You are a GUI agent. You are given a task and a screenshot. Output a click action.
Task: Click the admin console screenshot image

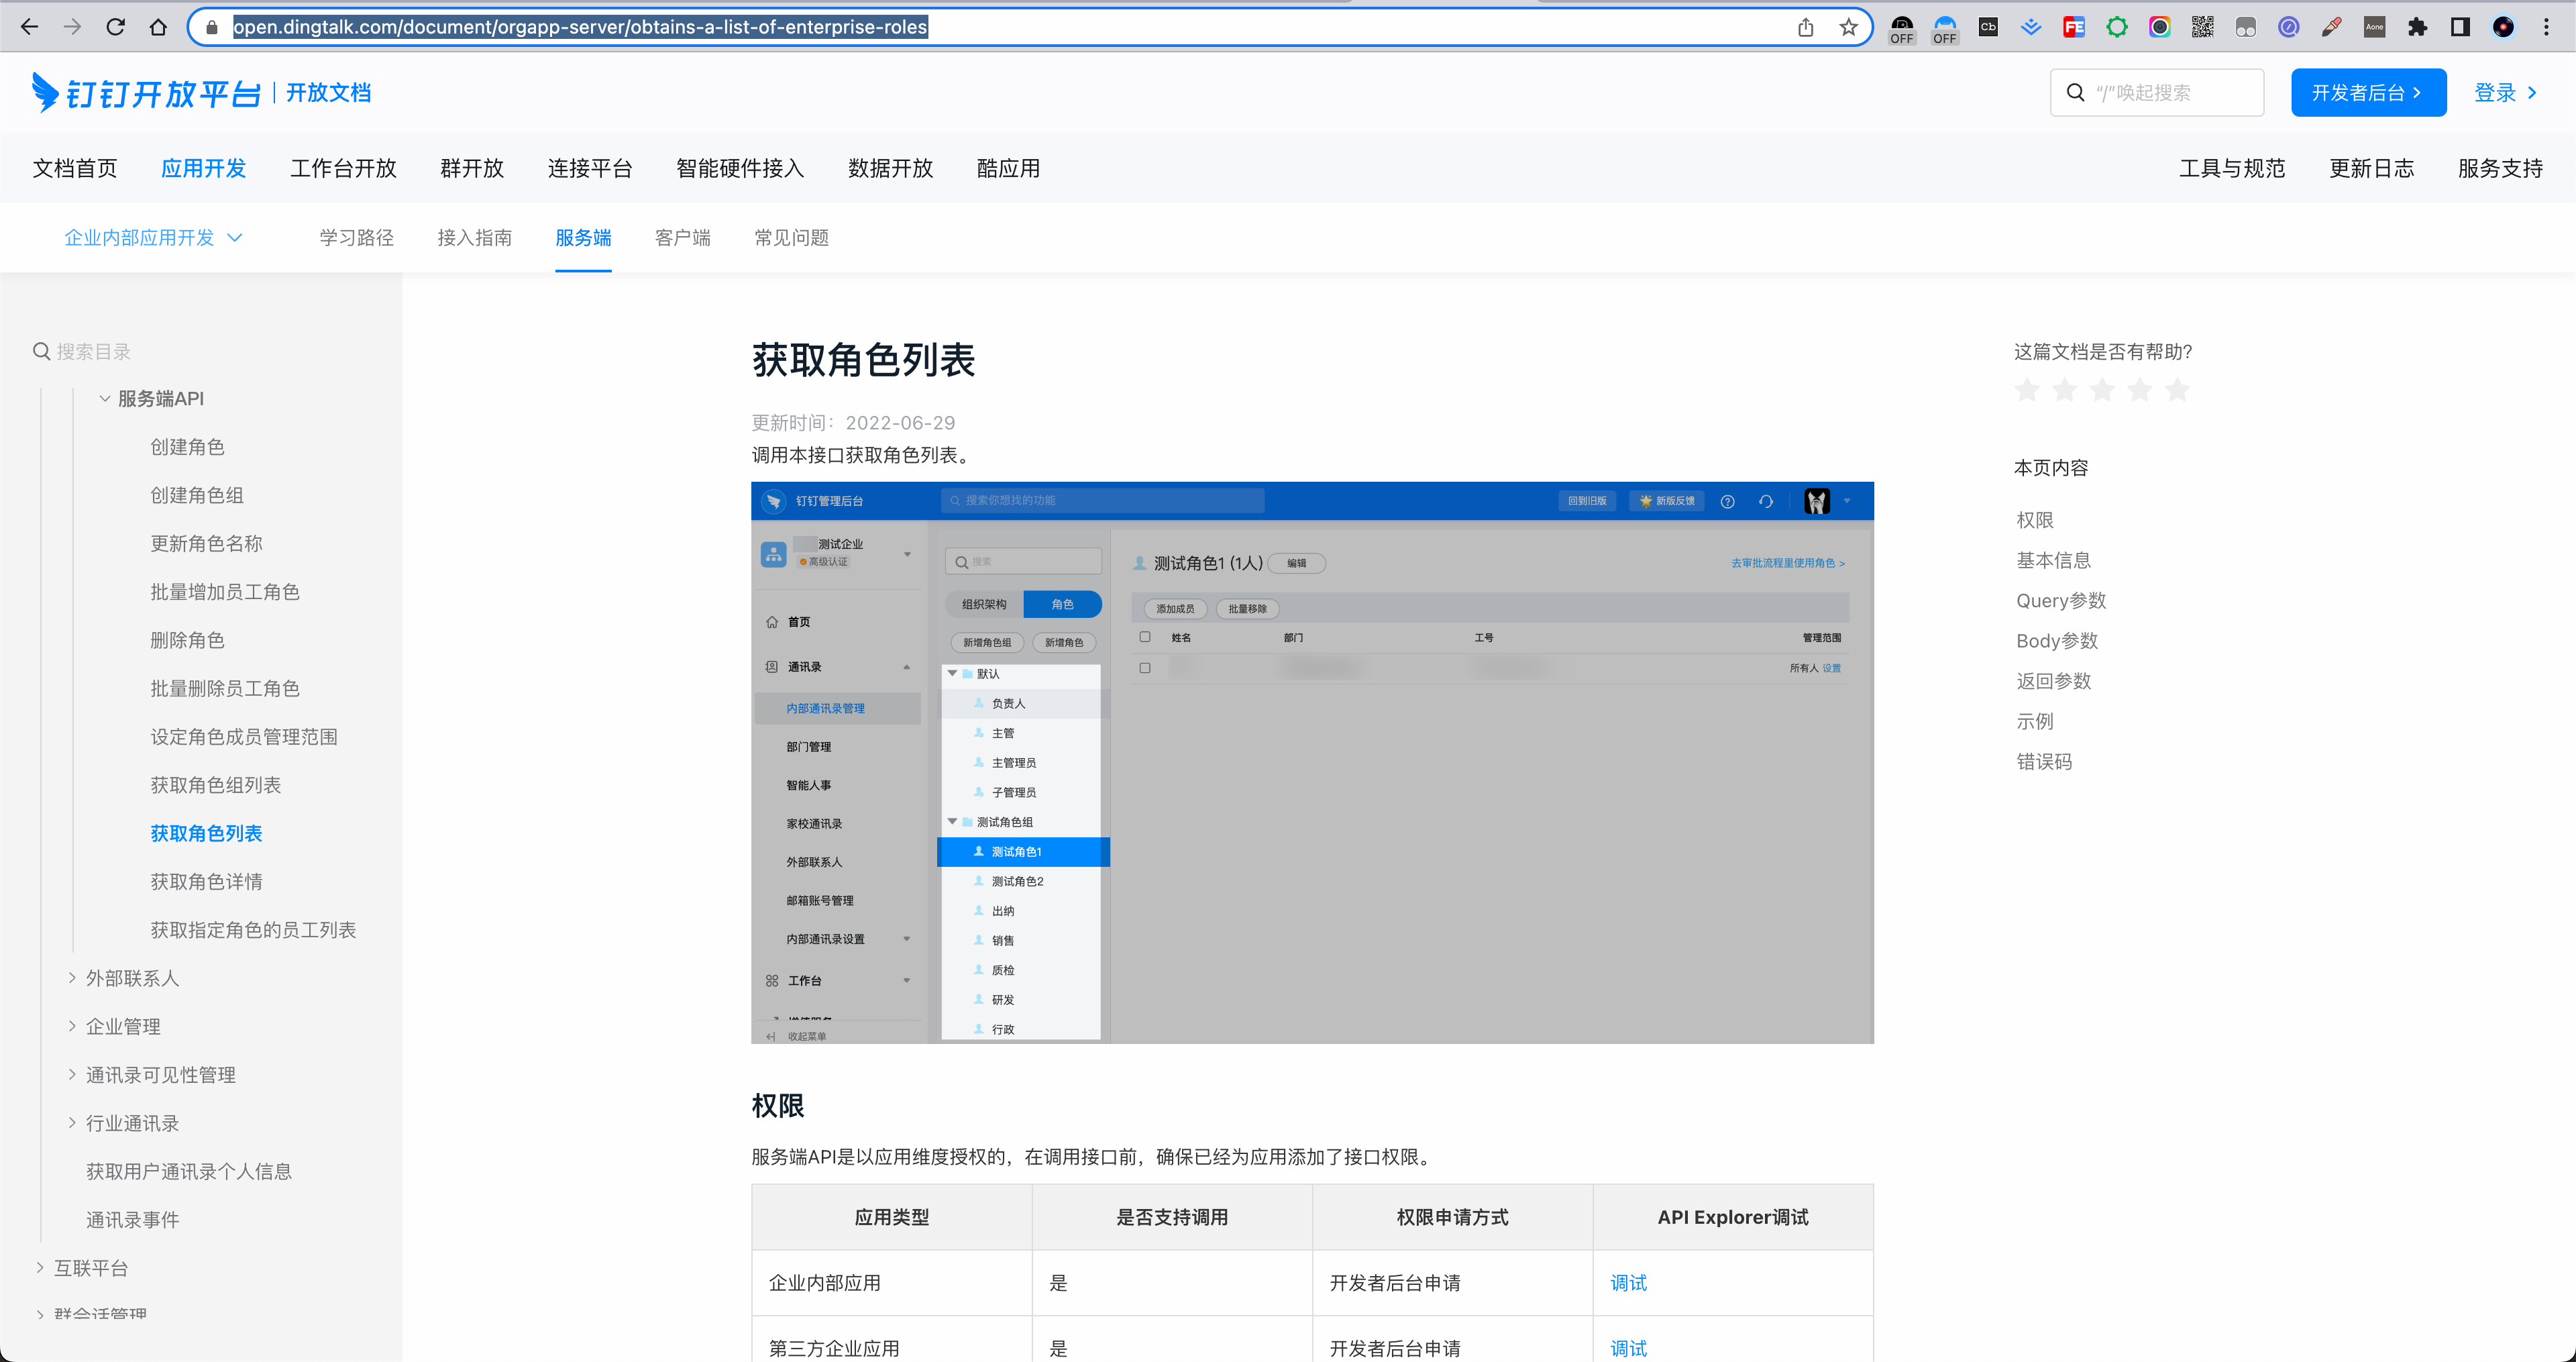coord(1312,763)
